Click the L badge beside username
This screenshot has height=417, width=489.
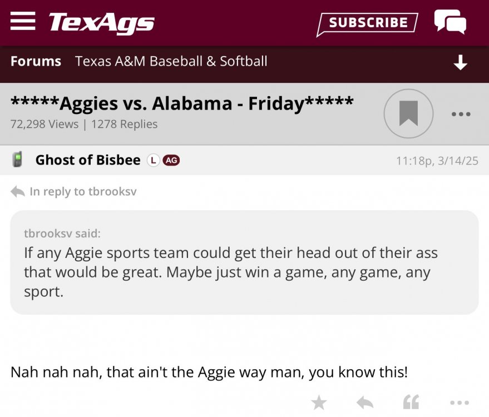[x=153, y=161]
